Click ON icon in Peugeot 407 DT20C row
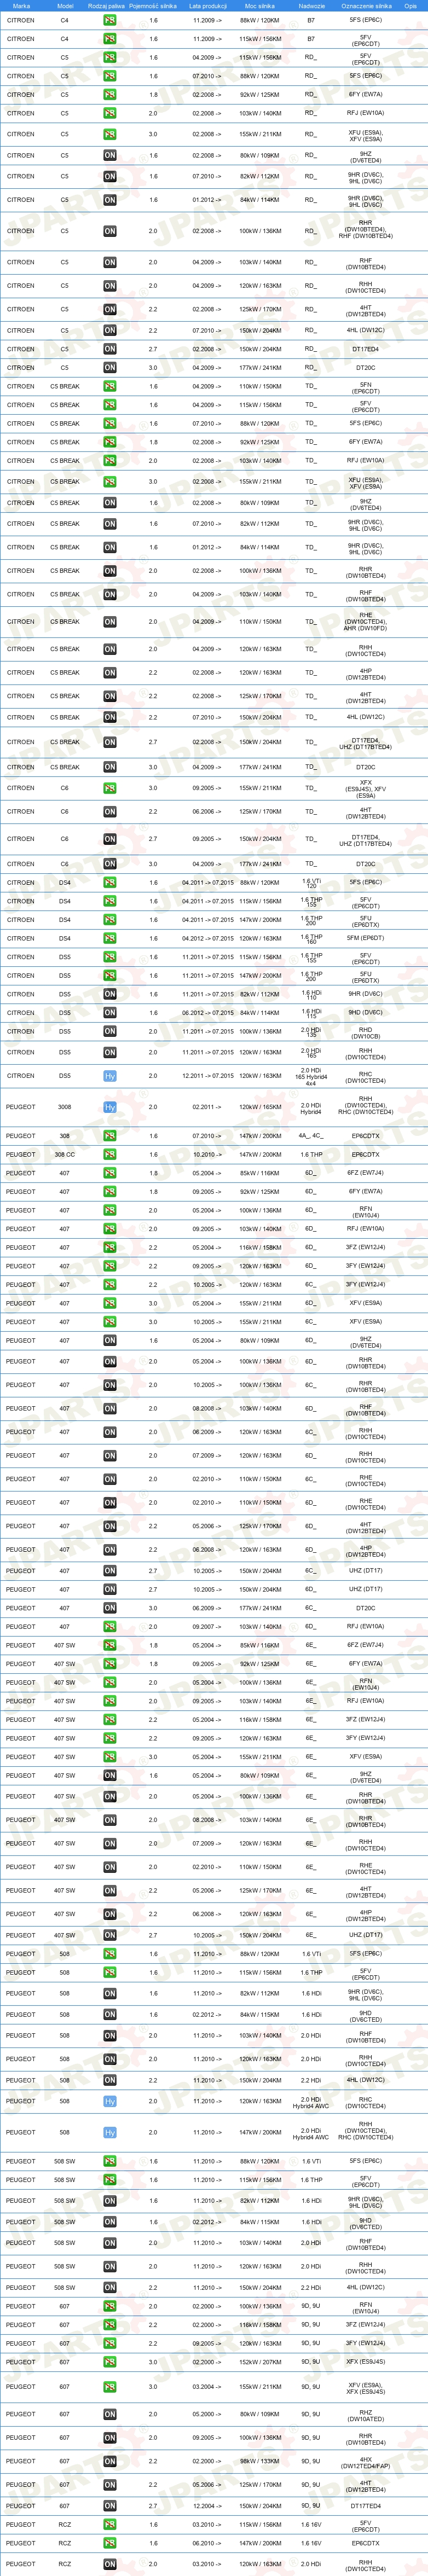The width and height of the screenshot is (428, 2576). pos(110,1609)
